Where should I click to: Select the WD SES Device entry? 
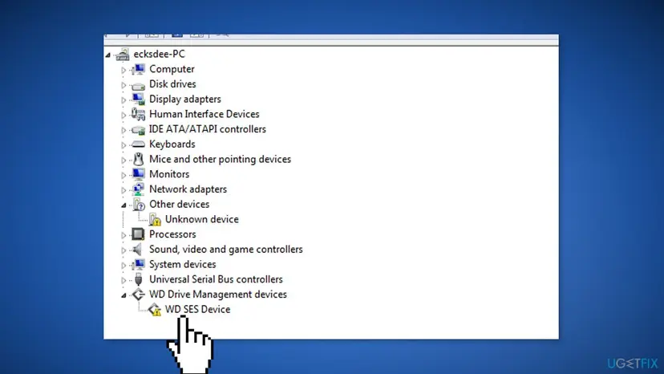198,309
